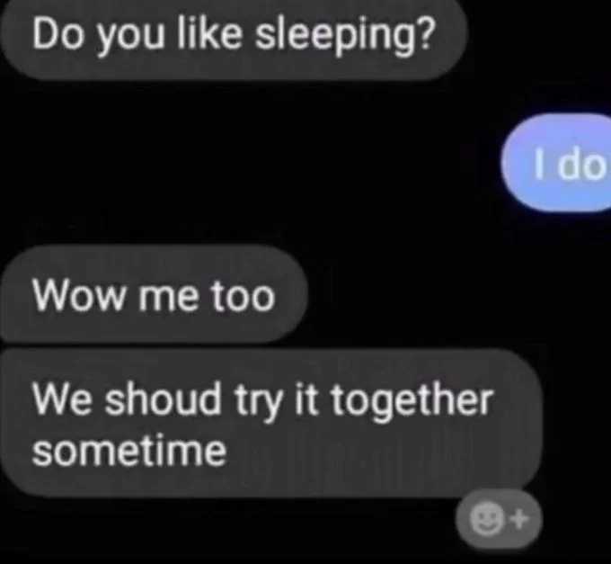The image size is (611, 564).
Task: Open the add emoji reaction button
Action: [499, 520]
